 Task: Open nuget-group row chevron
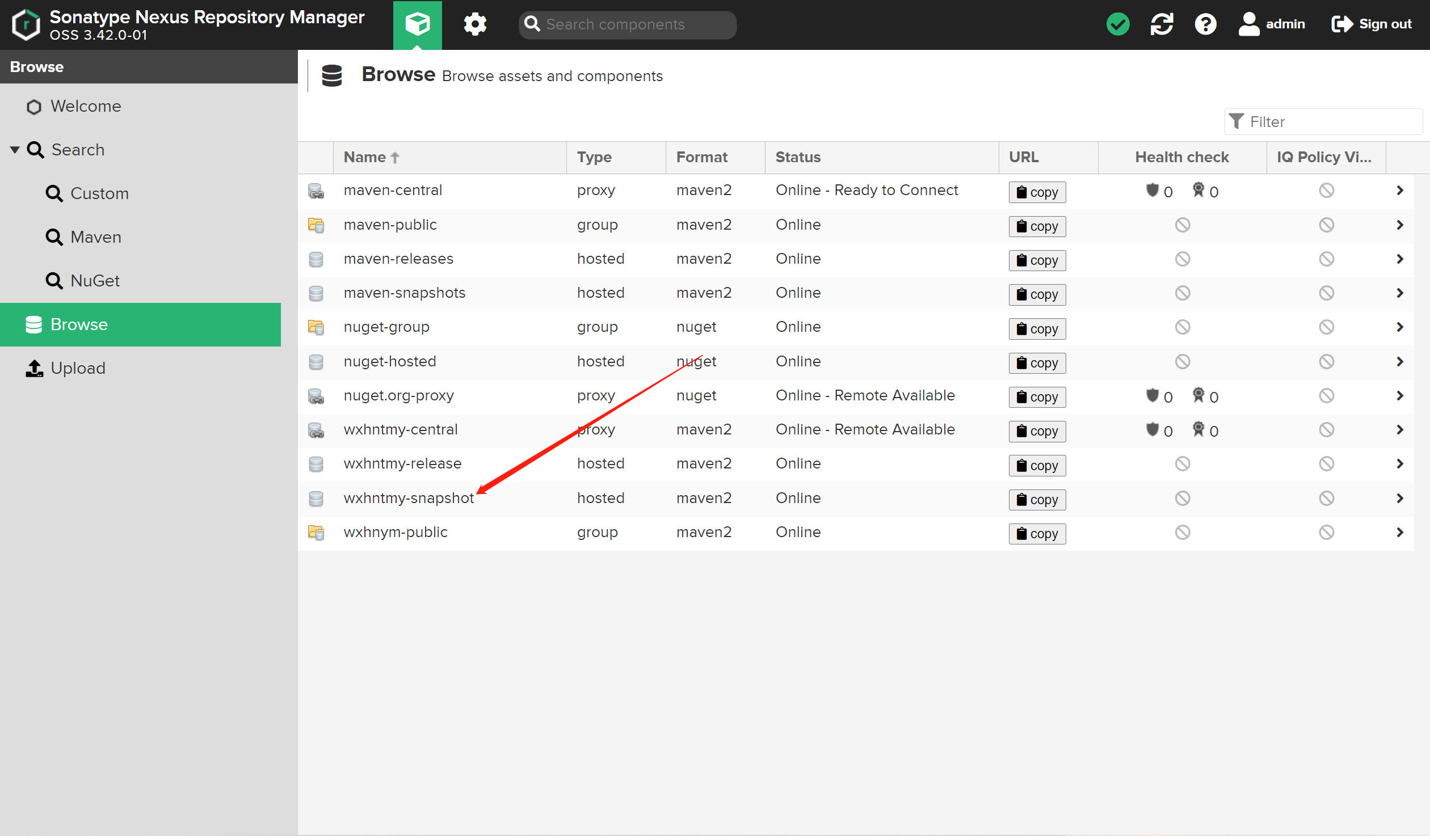[1399, 327]
